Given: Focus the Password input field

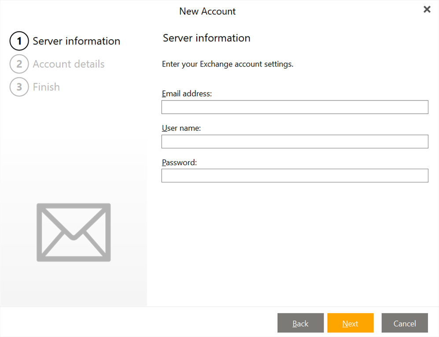Looking at the screenshot, I should (x=295, y=176).
